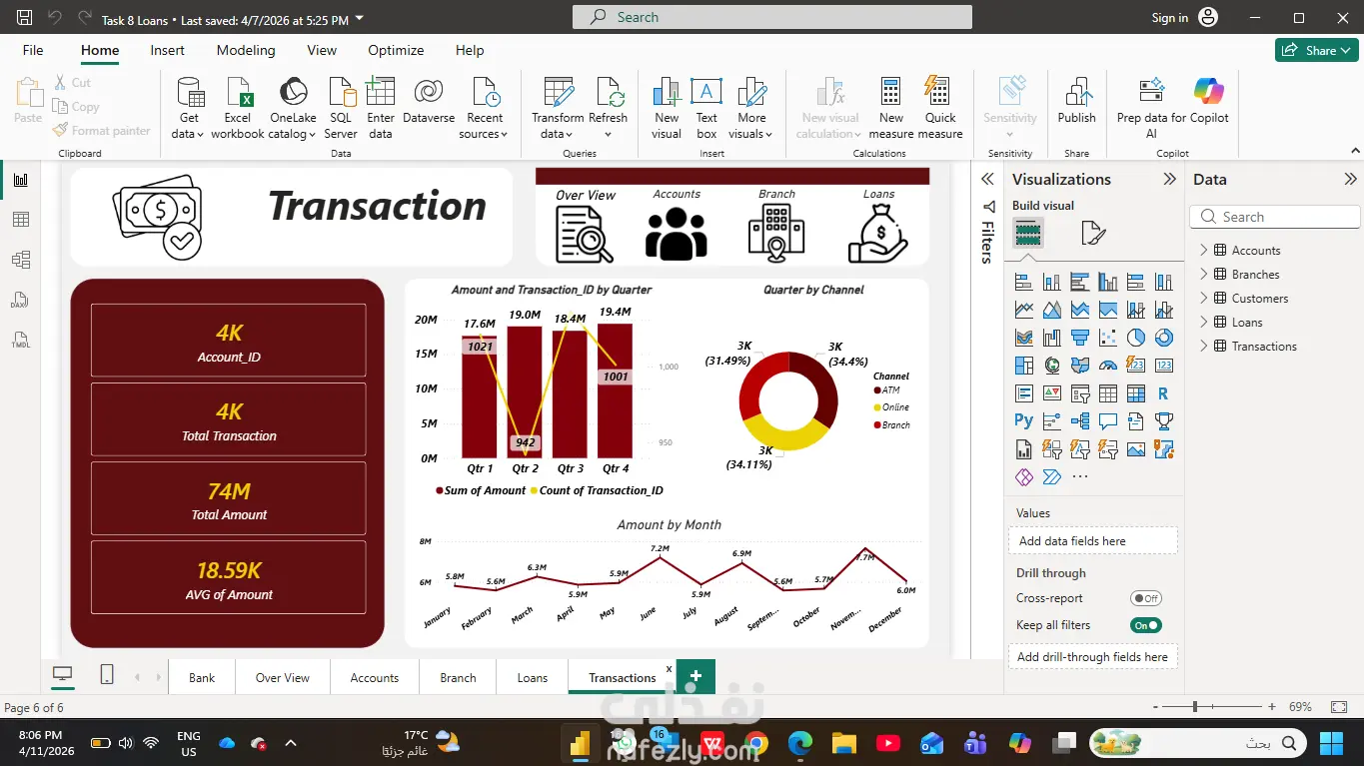Screen dimensions: 1364x766
Task: Select the R script visual
Action: coord(1163,393)
